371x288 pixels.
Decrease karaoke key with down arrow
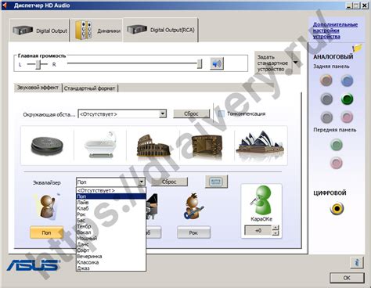pos(276,233)
